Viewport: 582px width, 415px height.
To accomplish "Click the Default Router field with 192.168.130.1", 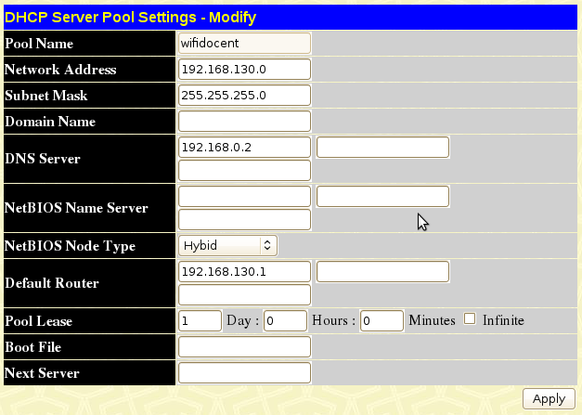I will coord(244,271).
